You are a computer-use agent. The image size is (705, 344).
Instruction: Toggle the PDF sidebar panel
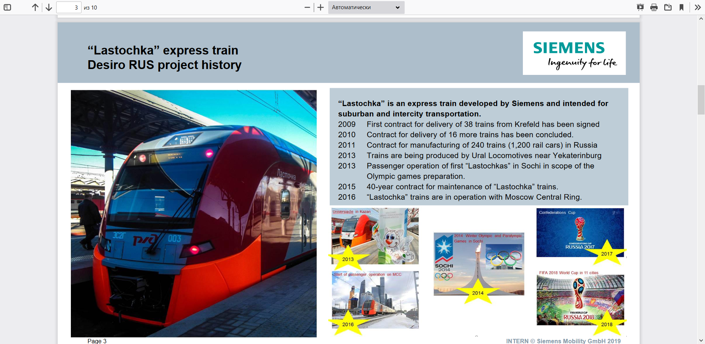click(x=7, y=7)
